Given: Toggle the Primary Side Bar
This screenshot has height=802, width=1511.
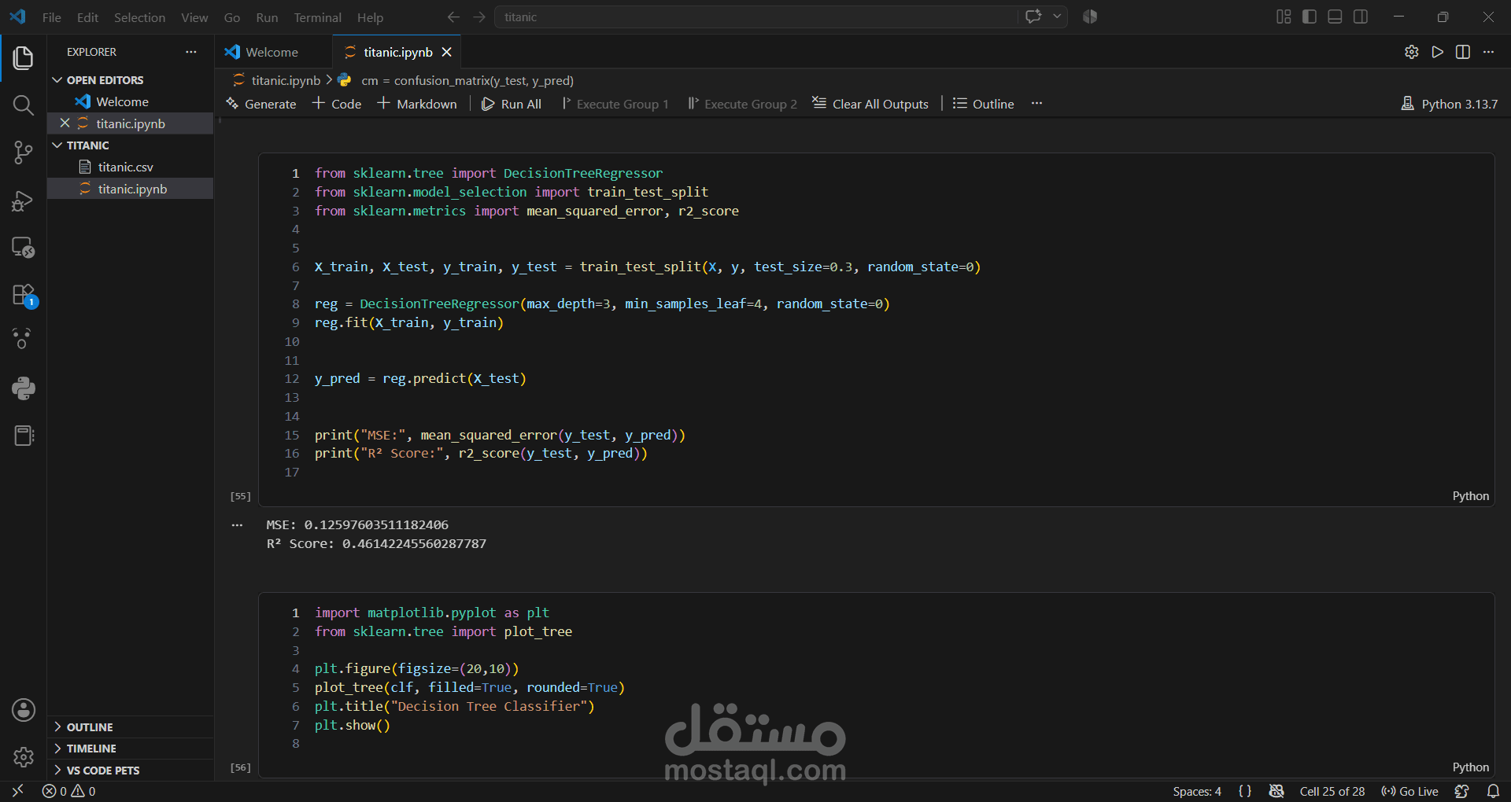Looking at the screenshot, I should tap(1310, 17).
